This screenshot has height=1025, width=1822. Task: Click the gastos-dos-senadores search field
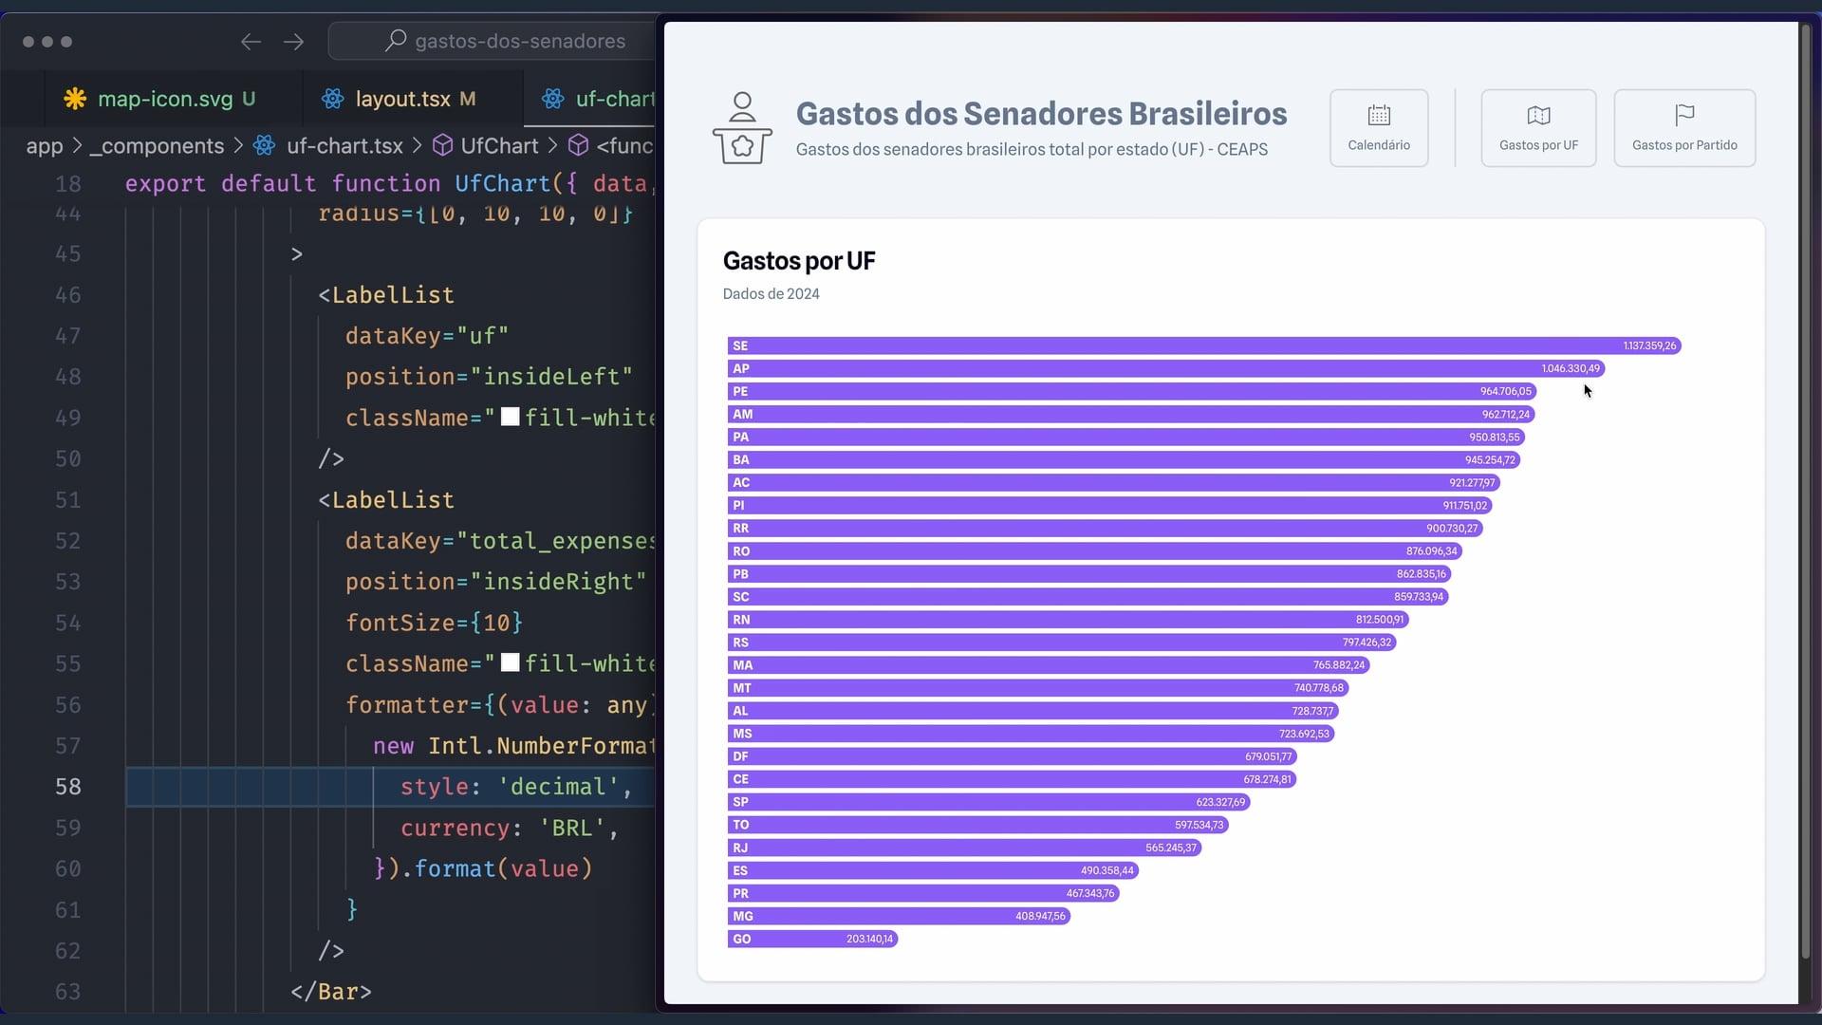point(518,42)
